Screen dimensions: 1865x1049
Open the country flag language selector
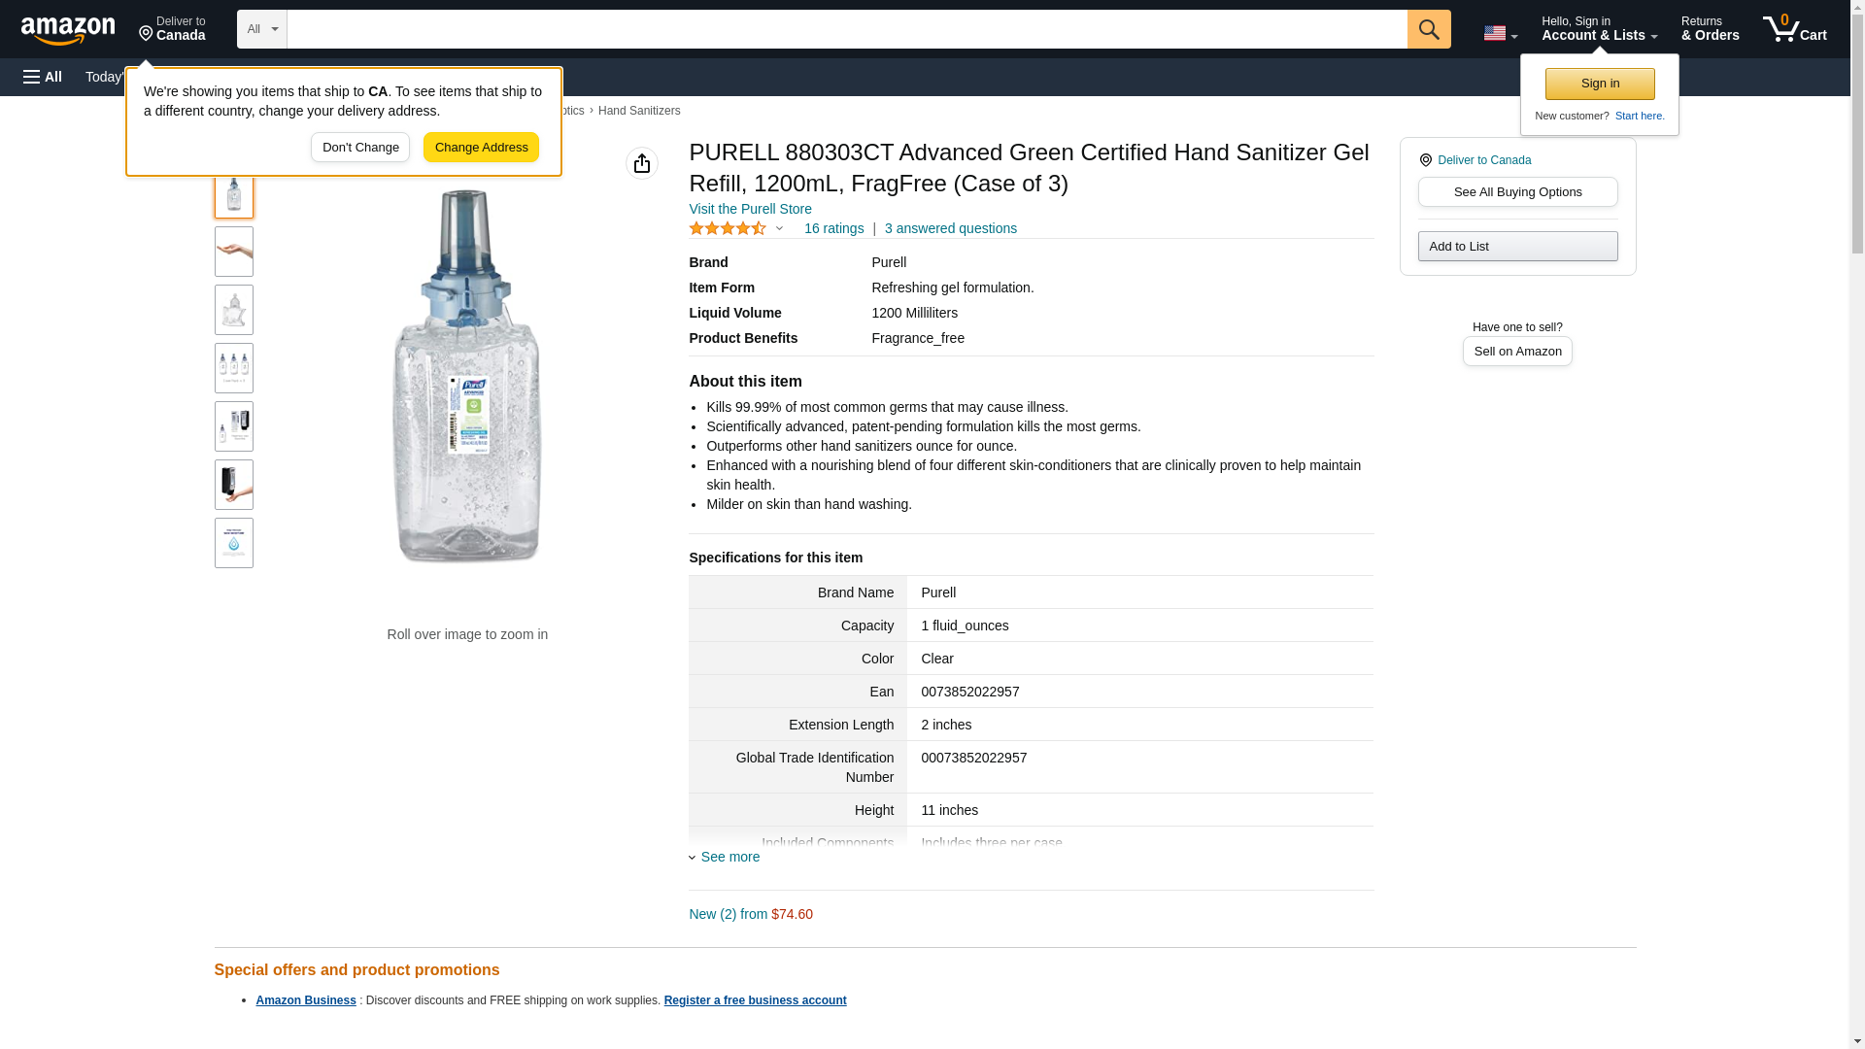[1499, 33]
